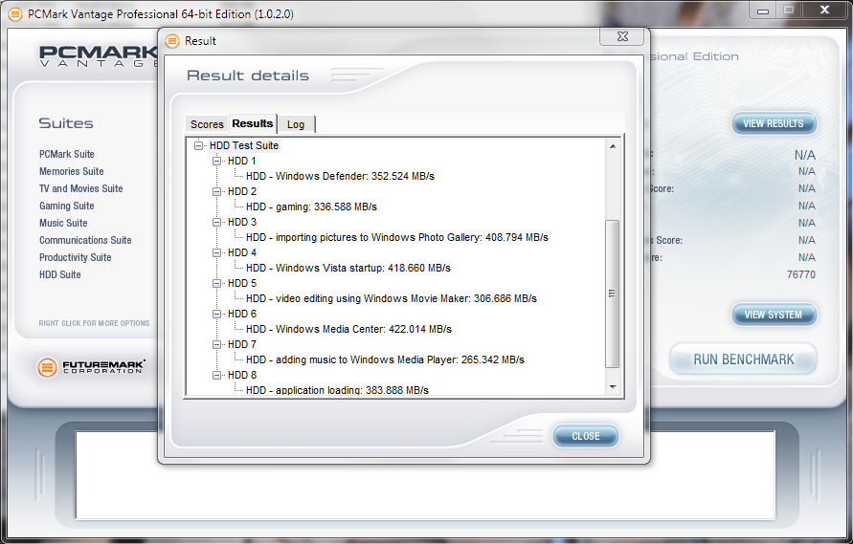
Task: Click the VIEW RESULTS button
Action: 774,124
